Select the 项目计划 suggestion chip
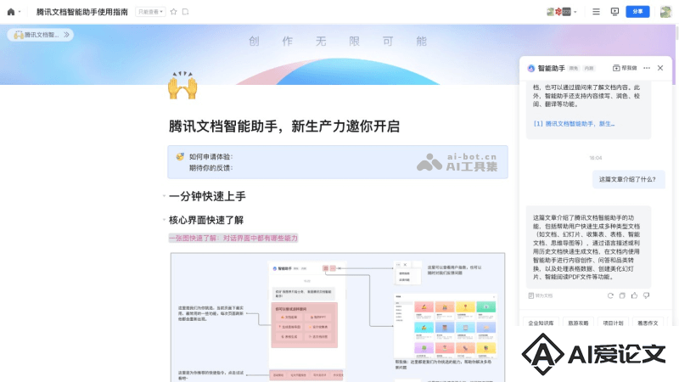679x382 pixels. coord(613,323)
